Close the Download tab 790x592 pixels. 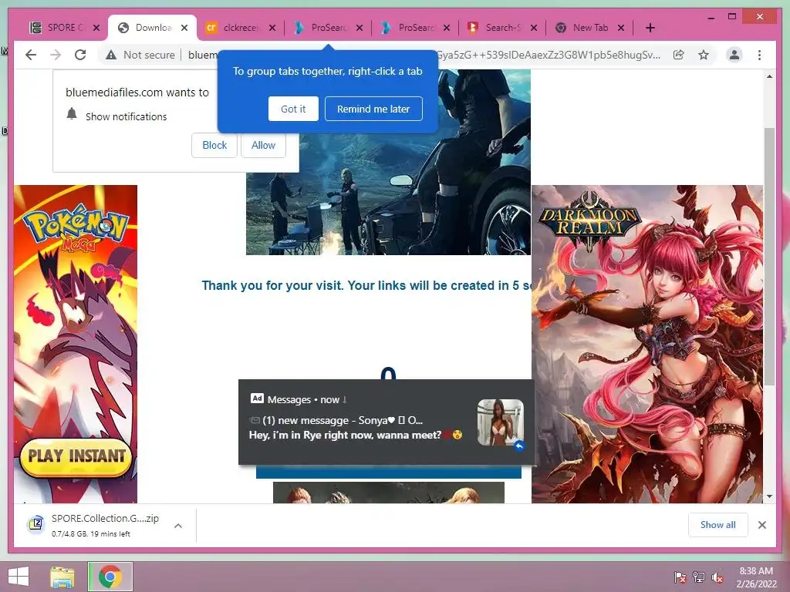[184, 28]
